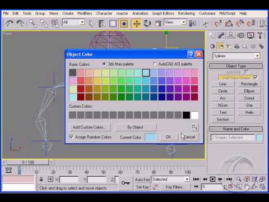Click the Rectangular Selection Region icon

(x=113, y=24)
